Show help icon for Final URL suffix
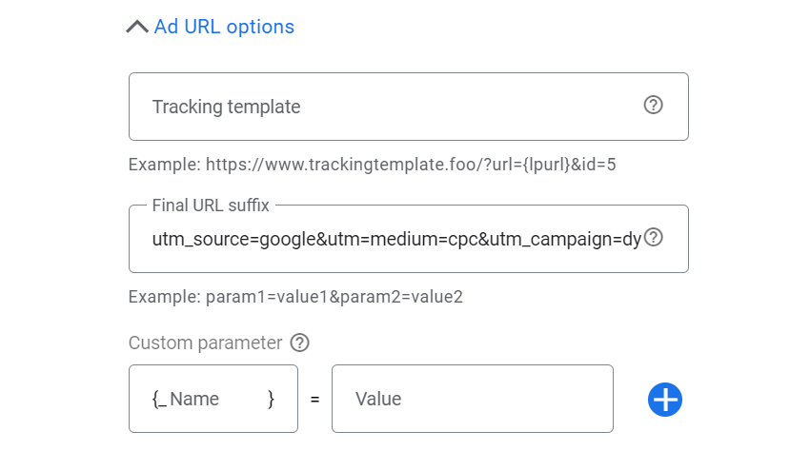810x451 pixels. [653, 237]
